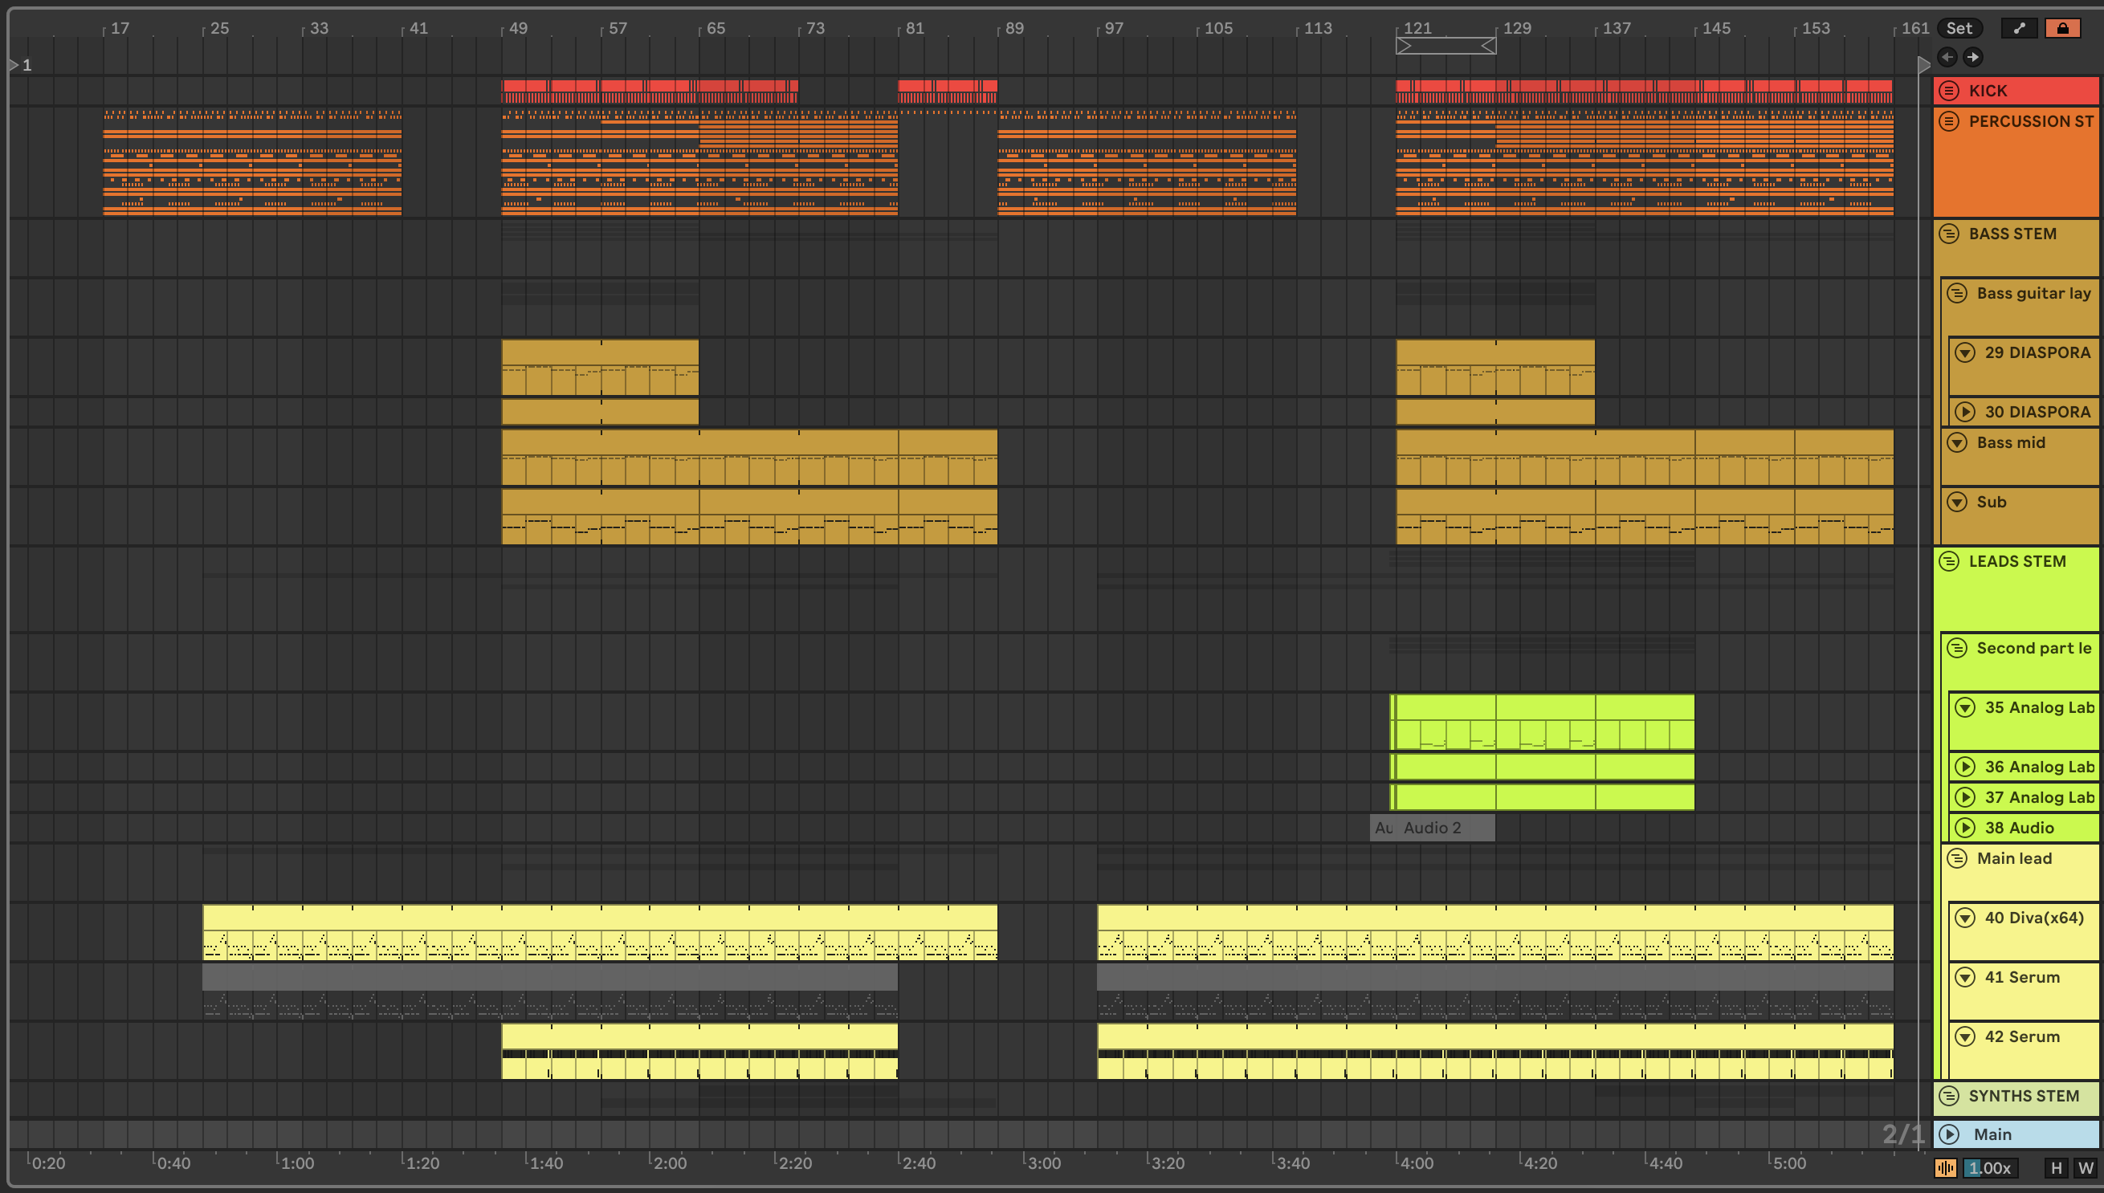Viewport: 2104px width, 1193px height.
Task: Click the 1.00x zoom factor field
Action: coord(1991,1167)
